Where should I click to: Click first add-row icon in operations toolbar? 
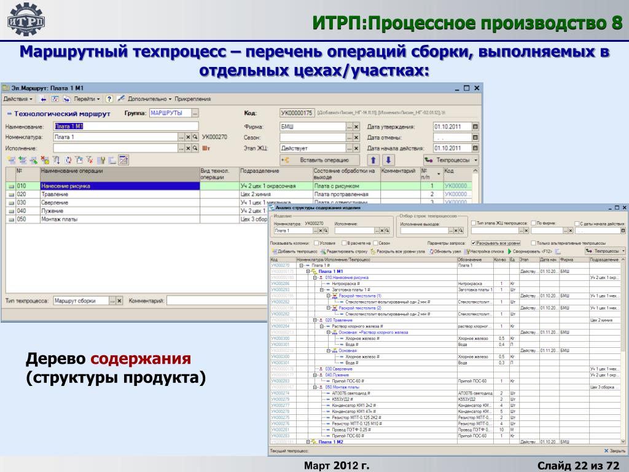[x=11, y=160]
